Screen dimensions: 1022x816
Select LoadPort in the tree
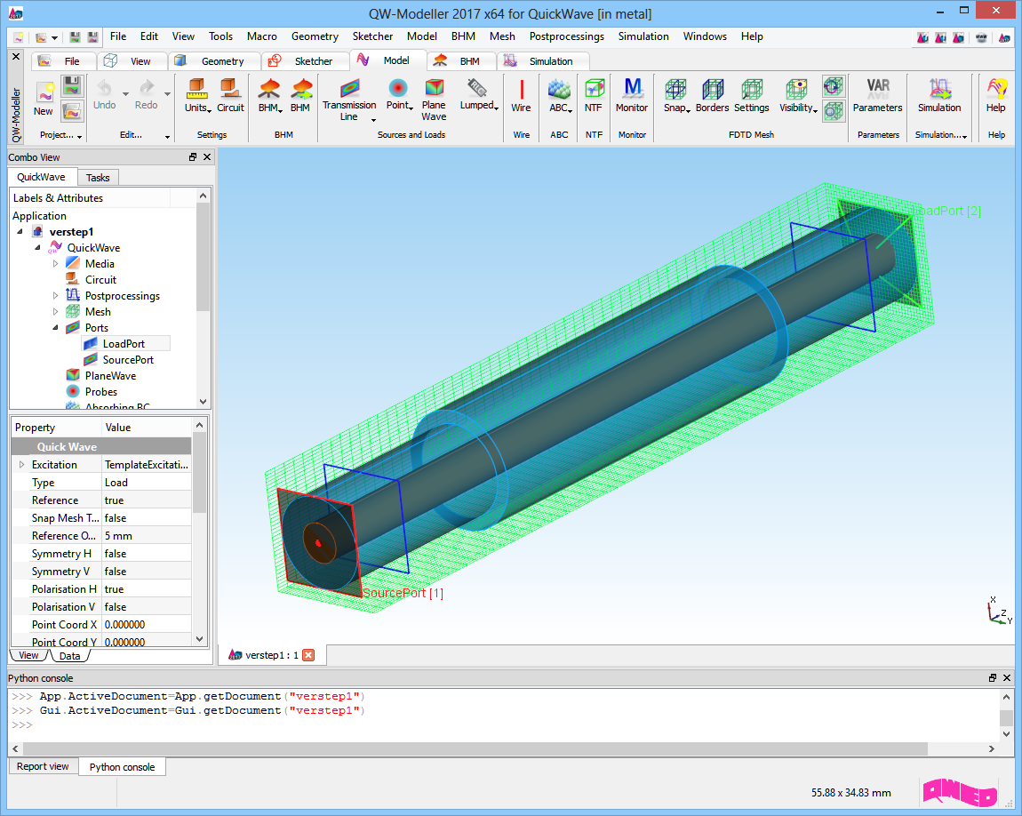coord(124,344)
